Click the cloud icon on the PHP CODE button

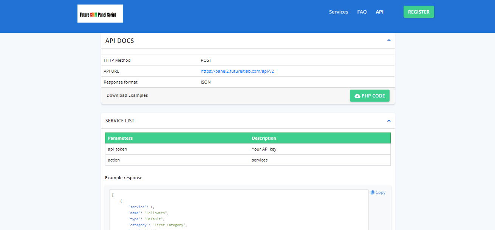[x=357, y=96]
